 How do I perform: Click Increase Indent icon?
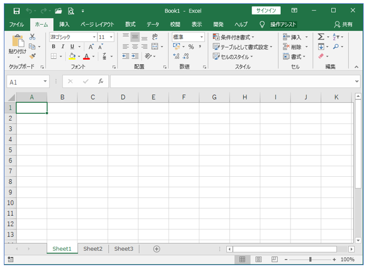(135, 56)
